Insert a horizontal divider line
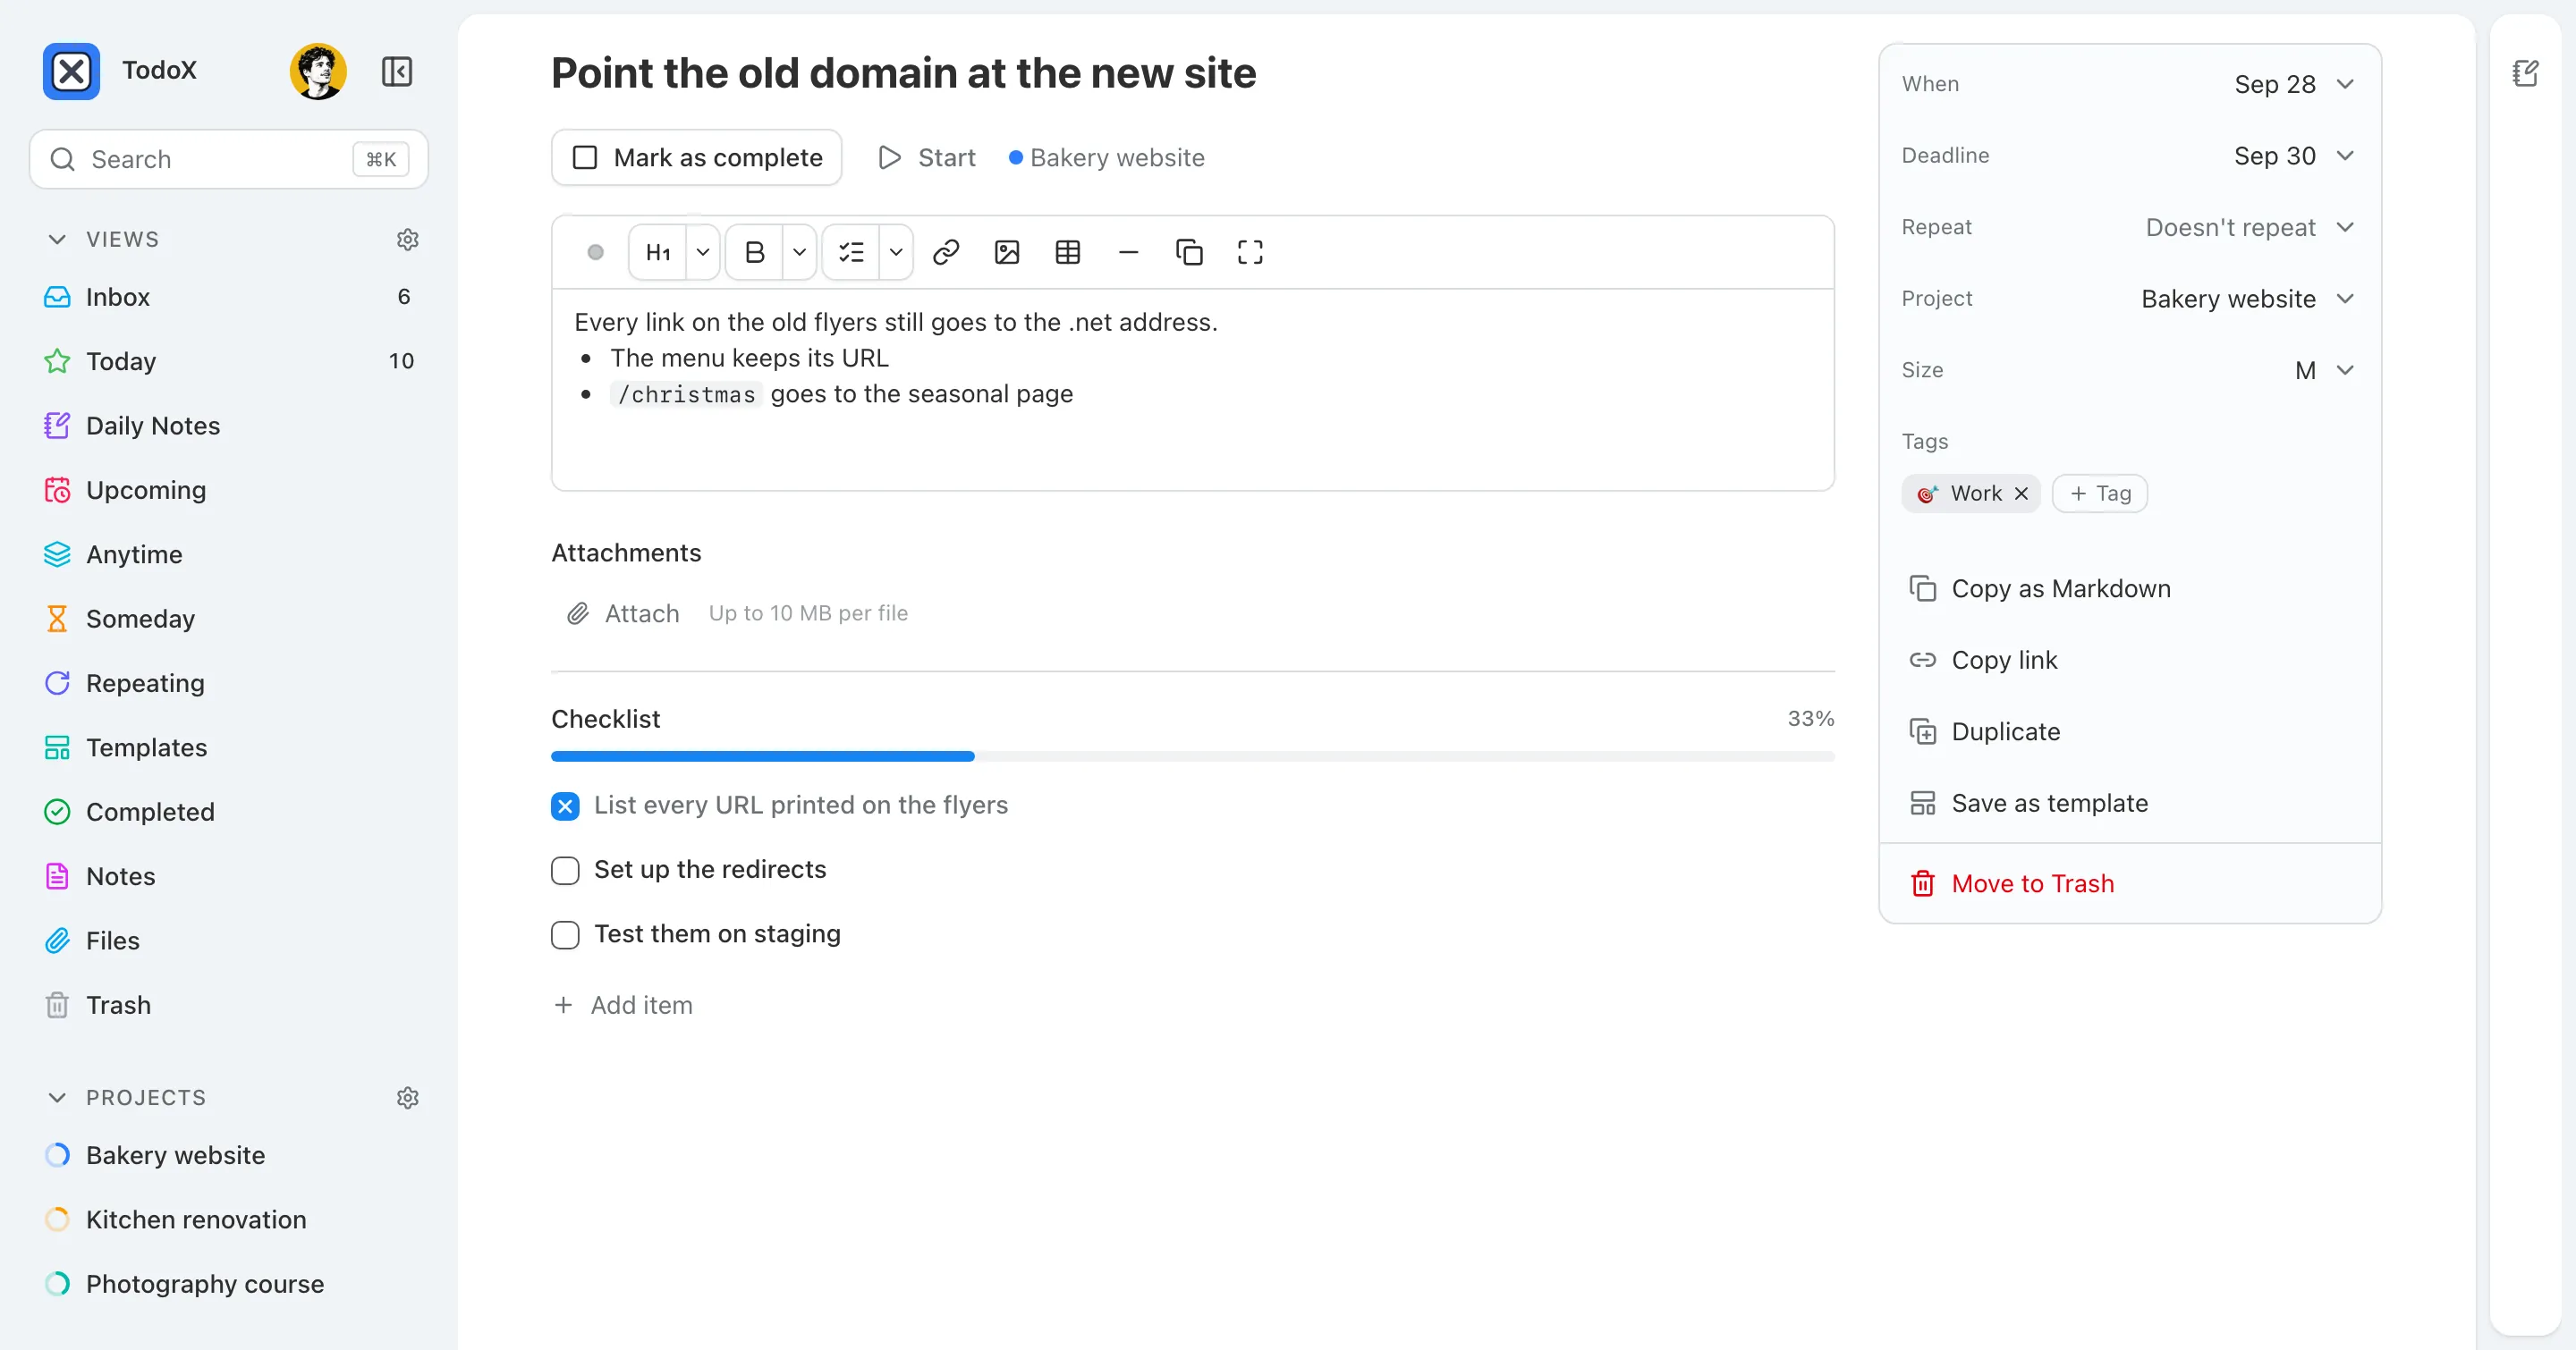Viewport: 2576px width, 1350px height. [1129, 252]
